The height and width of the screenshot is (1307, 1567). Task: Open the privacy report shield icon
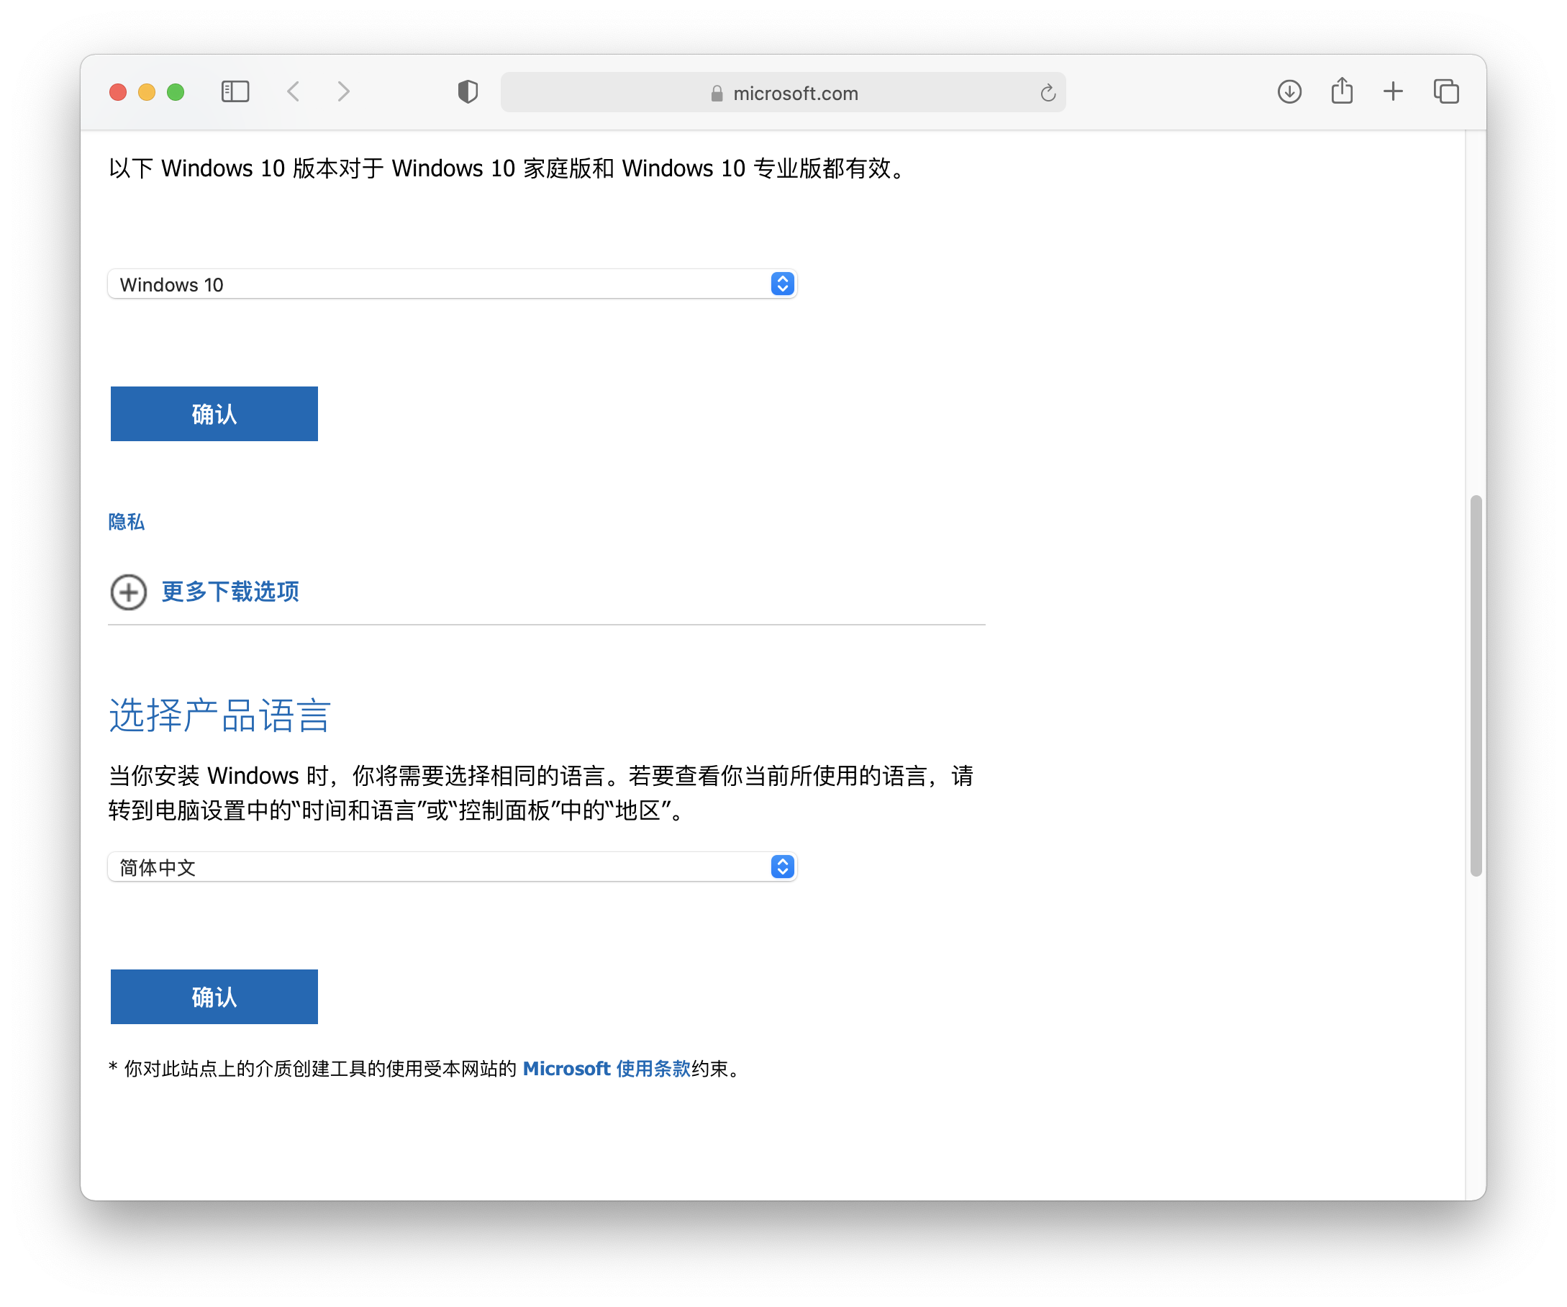[x=468, y=92]
